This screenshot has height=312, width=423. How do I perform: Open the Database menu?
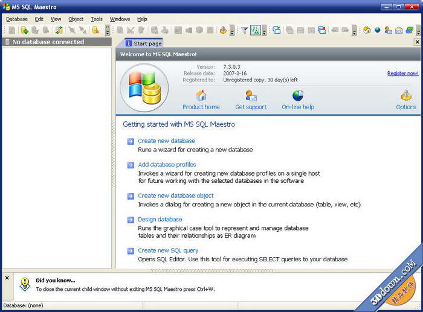pyautogui.click(x=17, y=19)
